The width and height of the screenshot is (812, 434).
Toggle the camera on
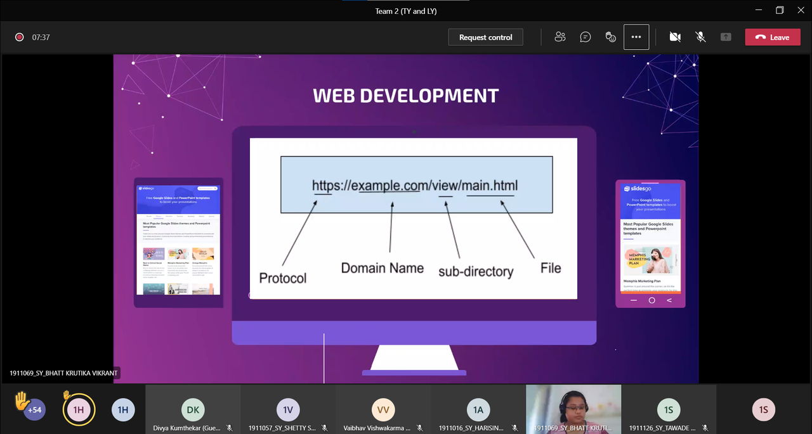click(675, 37)
